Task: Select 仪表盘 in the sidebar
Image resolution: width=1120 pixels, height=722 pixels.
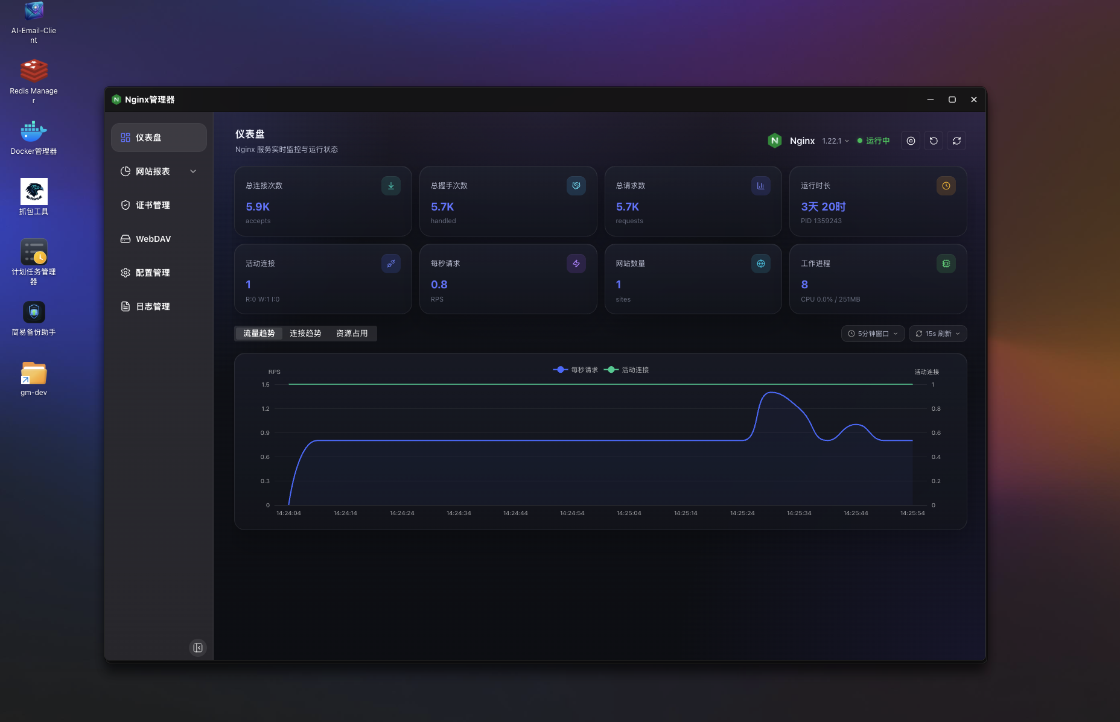Action: [159, 138]
